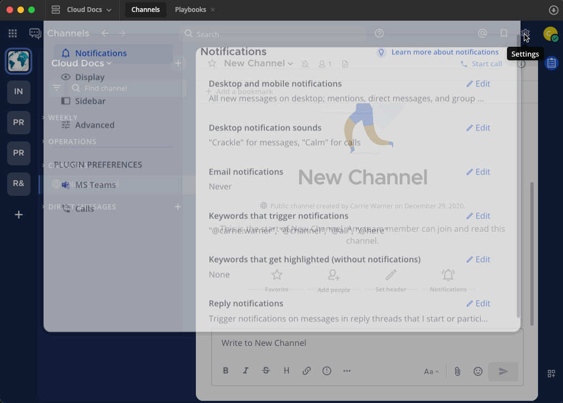Switch to the Playbooks tab
The height and width of the screenshot is (403, 563).
click(x=190, y=10)
